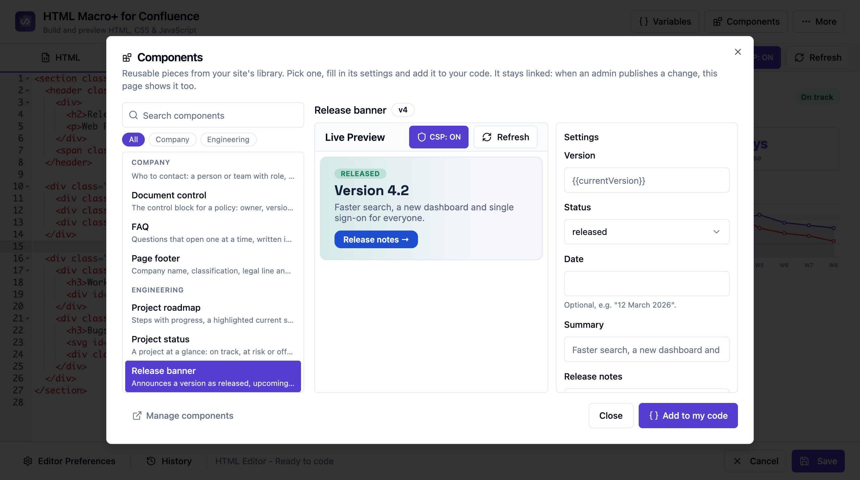Click the Cancel X icon in footer
The image size is (860, 480).
[x=737, y=461]
